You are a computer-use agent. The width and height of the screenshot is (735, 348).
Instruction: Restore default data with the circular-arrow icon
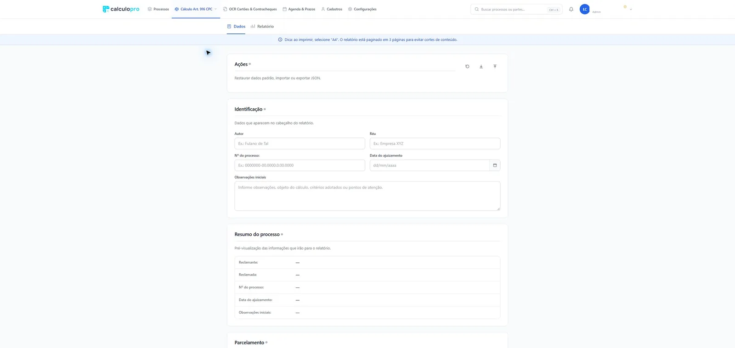click(x=467, y=66)
